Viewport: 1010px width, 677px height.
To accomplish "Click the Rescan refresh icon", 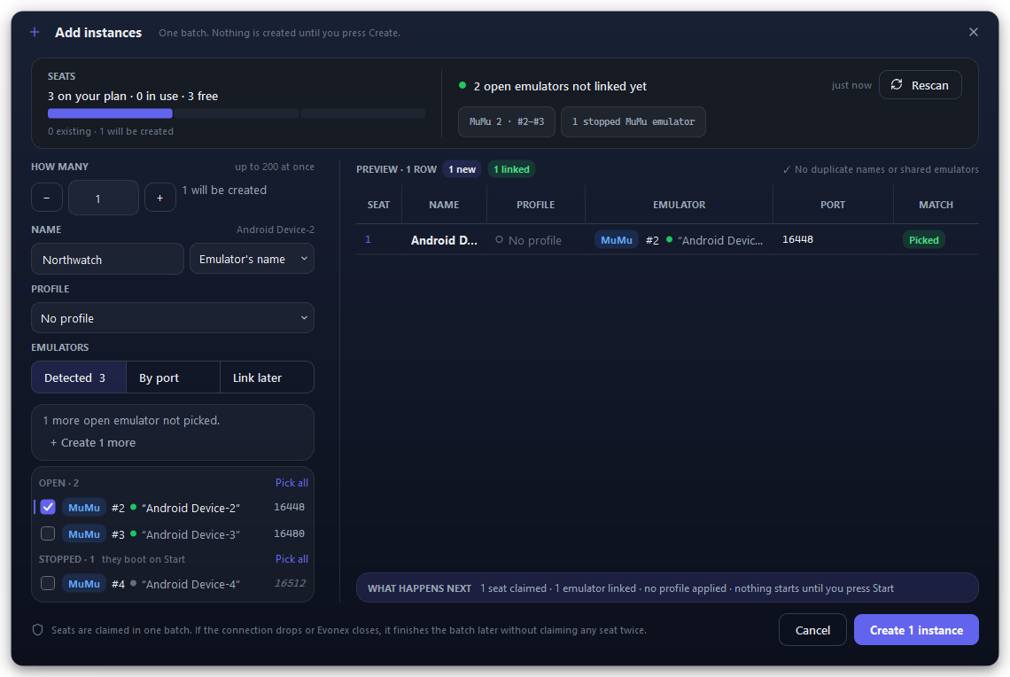I will [x=897, y=85].
